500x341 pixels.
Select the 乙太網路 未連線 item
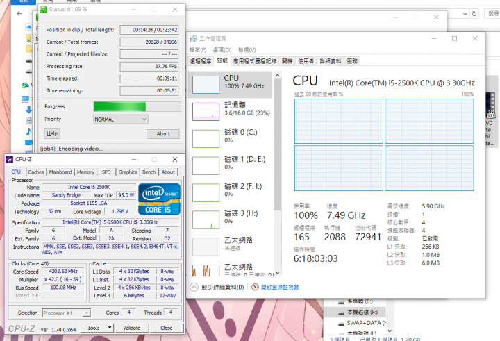tap(231, 247)
